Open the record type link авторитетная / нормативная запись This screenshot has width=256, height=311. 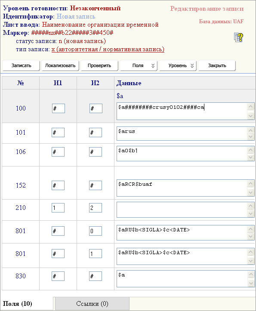pos(108,49)
